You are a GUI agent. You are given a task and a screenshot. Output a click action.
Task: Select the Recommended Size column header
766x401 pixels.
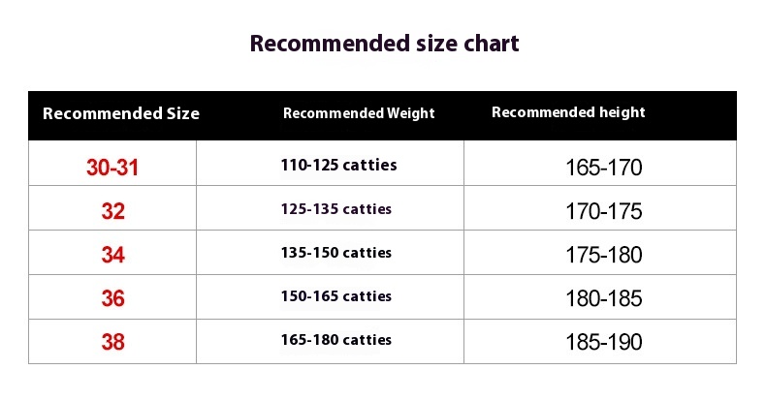121,113
